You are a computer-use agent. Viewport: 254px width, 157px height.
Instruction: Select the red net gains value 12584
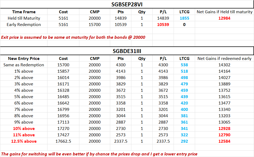[224, 141]
